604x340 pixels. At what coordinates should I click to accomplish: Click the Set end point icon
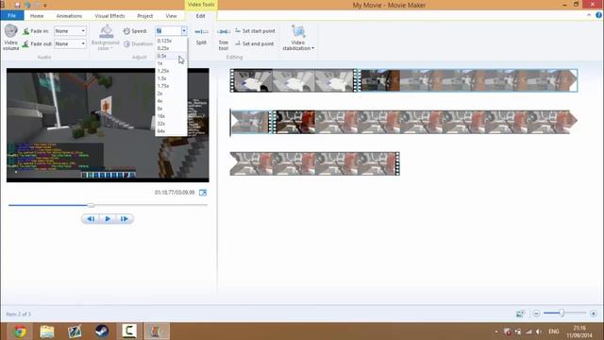tap(238, 43)
